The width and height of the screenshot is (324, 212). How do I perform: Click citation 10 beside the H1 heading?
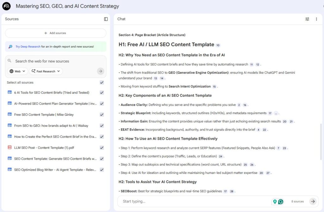coord(218,45)
